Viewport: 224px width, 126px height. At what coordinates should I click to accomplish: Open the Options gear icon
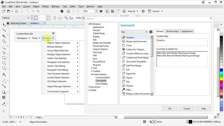pyautogui.click(x=143, y=11)
